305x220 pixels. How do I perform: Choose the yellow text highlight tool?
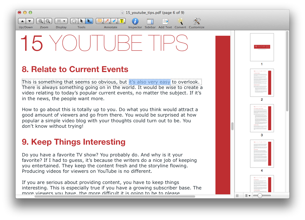122,21
